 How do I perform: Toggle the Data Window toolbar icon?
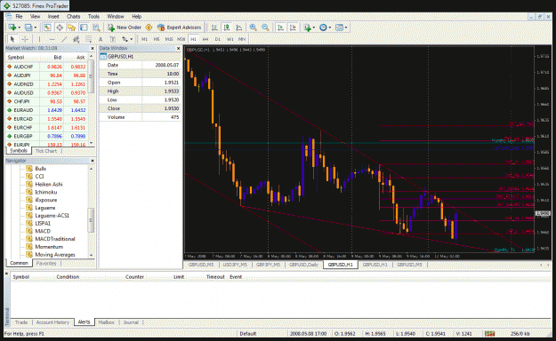click(60, 28)
